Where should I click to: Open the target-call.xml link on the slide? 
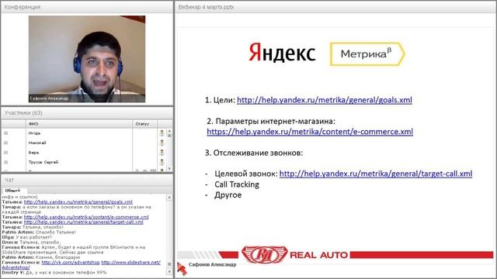tap(376, 174)
